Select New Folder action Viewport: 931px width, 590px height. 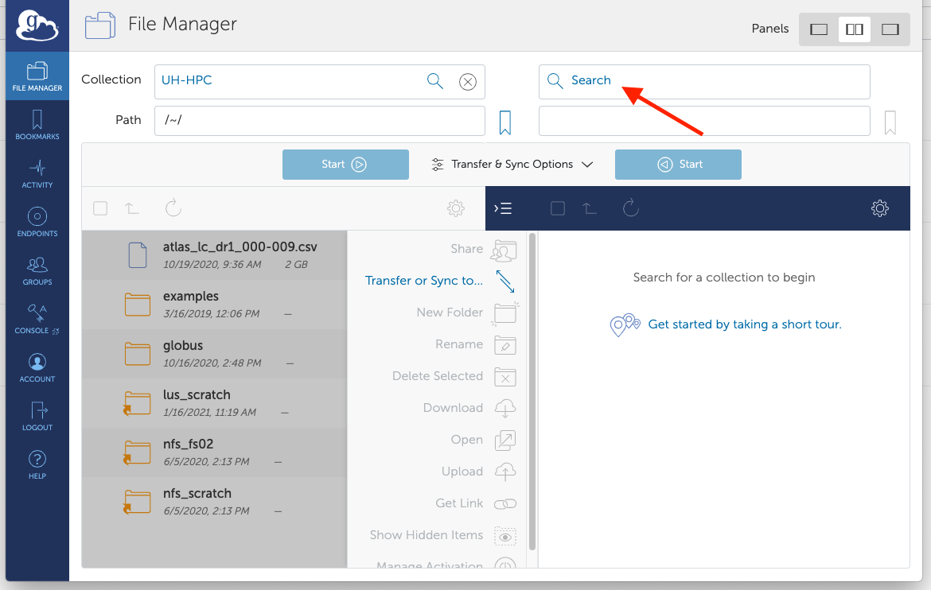[466, 312]
